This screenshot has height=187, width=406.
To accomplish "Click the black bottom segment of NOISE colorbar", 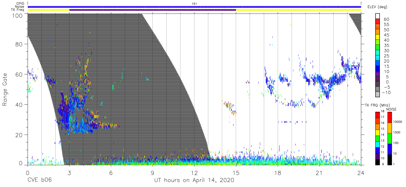I will point(390,160).
